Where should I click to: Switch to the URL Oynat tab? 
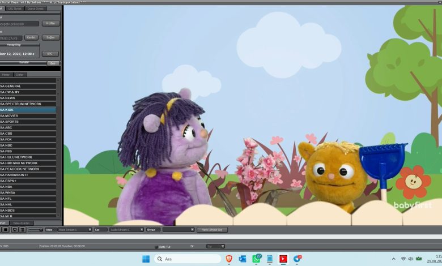(x=15, y=8)
